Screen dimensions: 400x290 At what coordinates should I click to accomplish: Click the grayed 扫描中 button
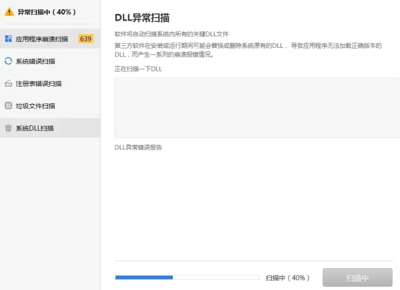point(358,277)
